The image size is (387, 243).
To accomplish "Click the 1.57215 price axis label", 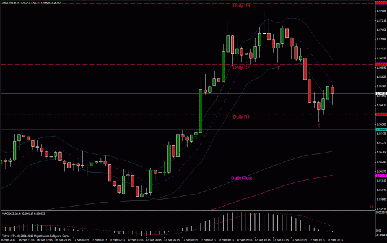I will pos(381,20).
